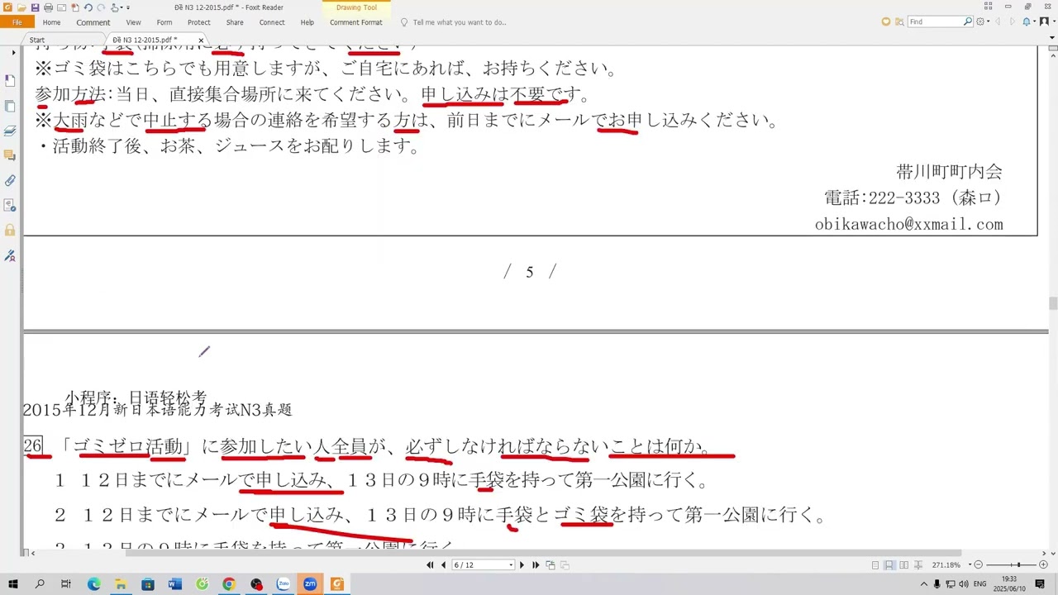
Task: Open file using folder icon in title bar
Action: coord(21,7)
